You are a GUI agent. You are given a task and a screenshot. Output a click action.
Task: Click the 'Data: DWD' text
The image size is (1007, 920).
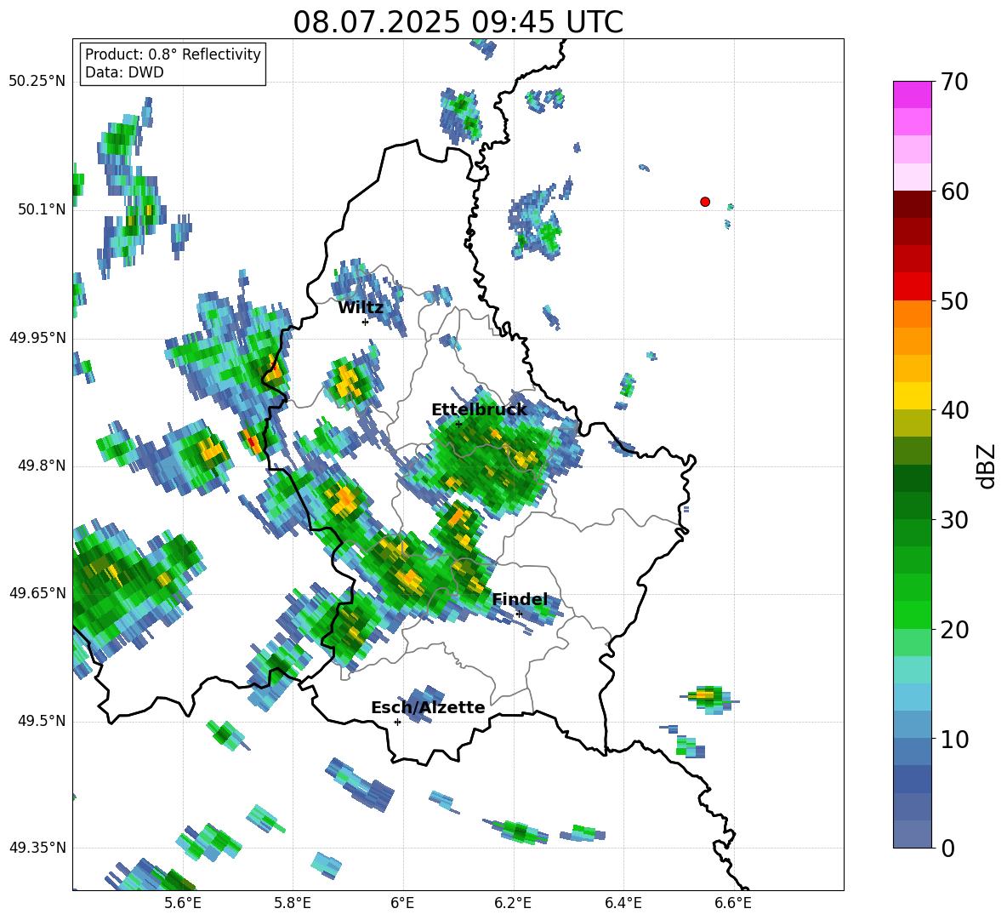tap(124, 72)
